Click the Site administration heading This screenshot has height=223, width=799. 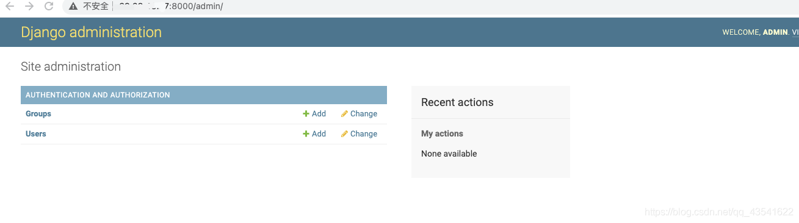(x=71, y=66)
